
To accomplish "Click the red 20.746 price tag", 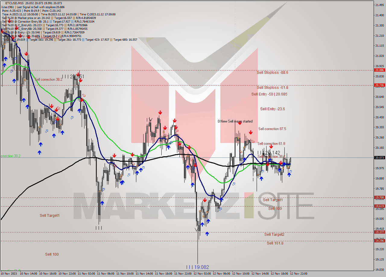I will tap(379, 85).
